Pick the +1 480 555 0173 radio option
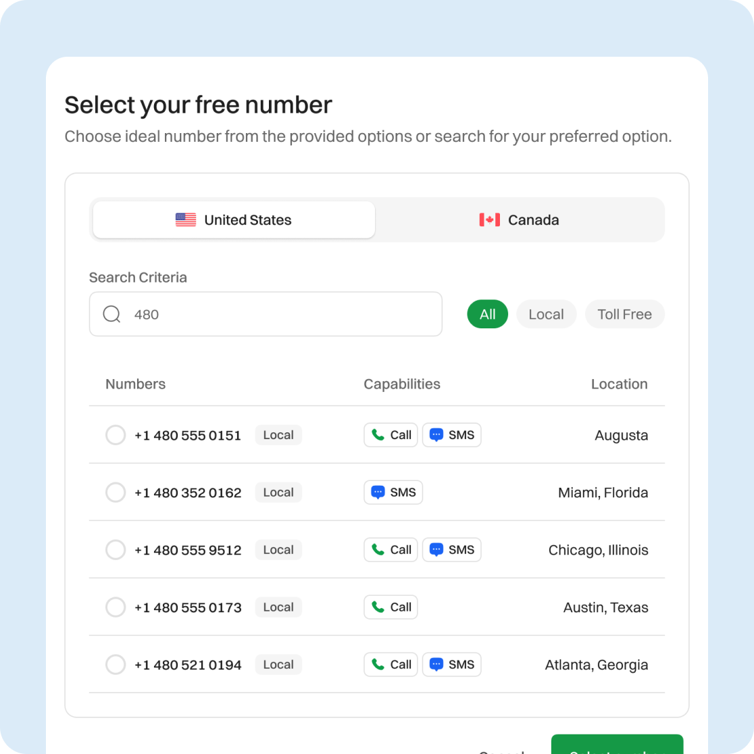The height and width of the screenshot is (754, 754). click(x=116, y=607)
